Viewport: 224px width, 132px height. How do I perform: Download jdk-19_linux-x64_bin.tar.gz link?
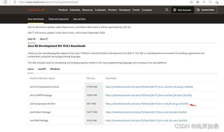coord(142,104)
